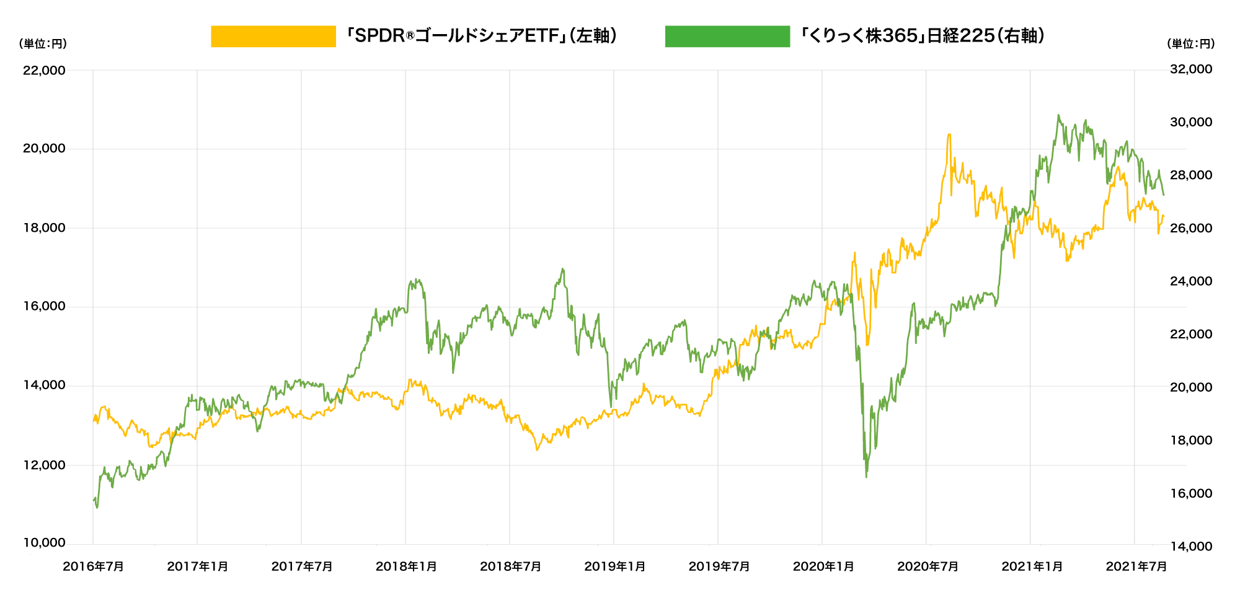Pick the 2021年7月 x-axis label
1240x590 pixels.
pos(1136,566)
